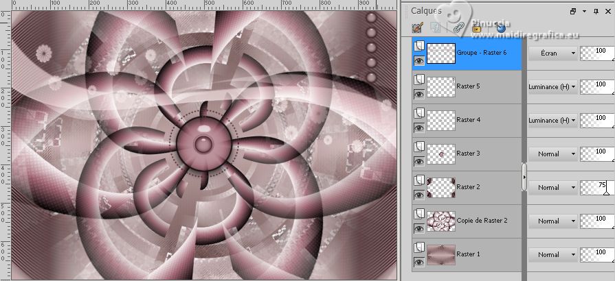This screenshot has height=281, width=615.
Task: Select the Raster 1 layer thumbnail
Action: [x=441, y=255]
